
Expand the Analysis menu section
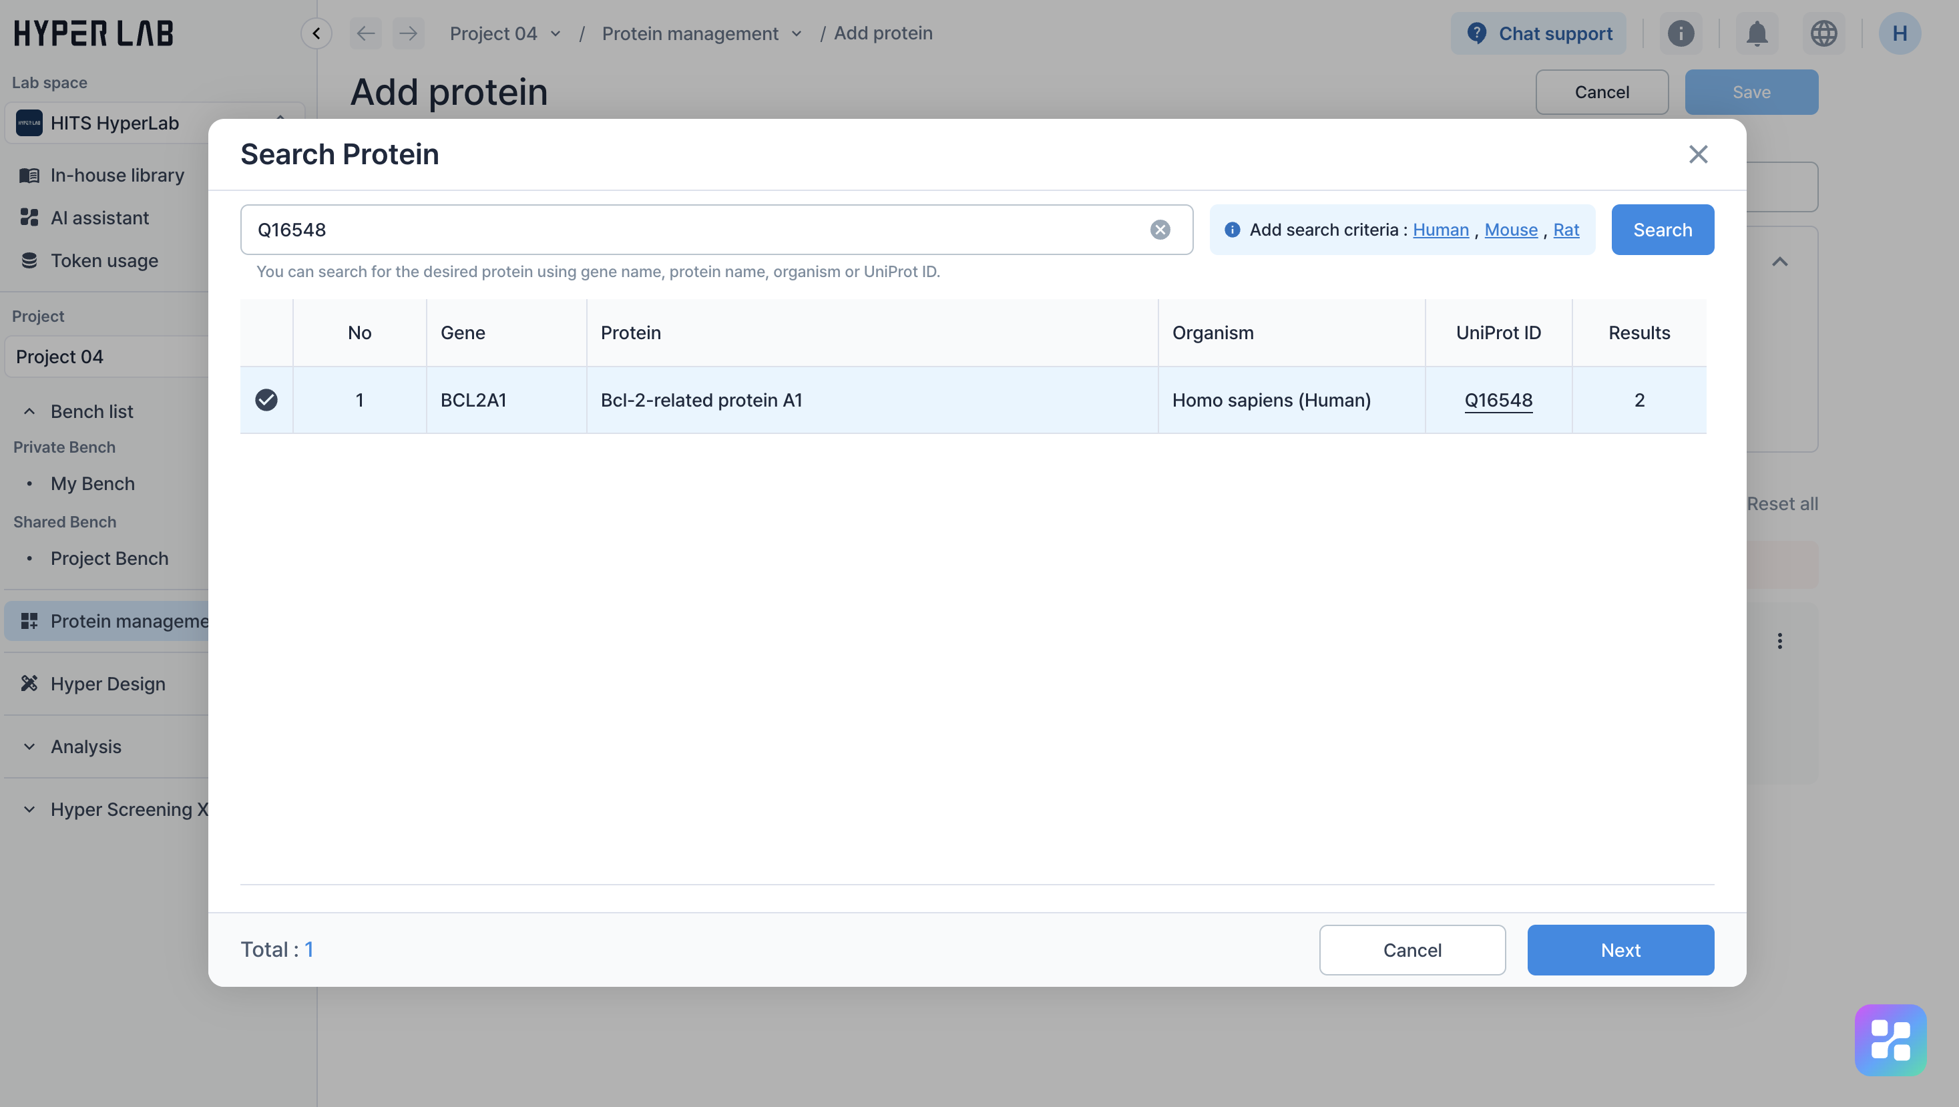coord(29,746)
